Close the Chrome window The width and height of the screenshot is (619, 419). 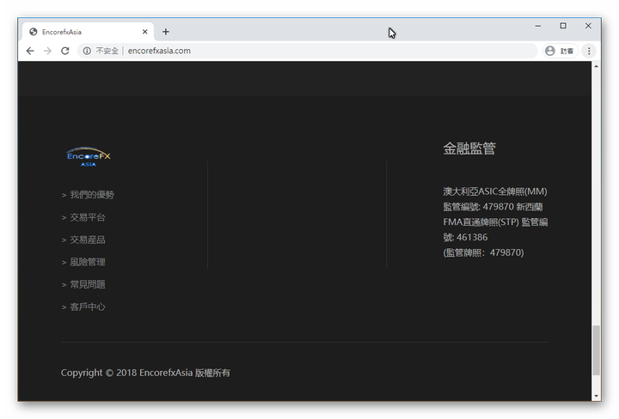click(x=588, y=26)
